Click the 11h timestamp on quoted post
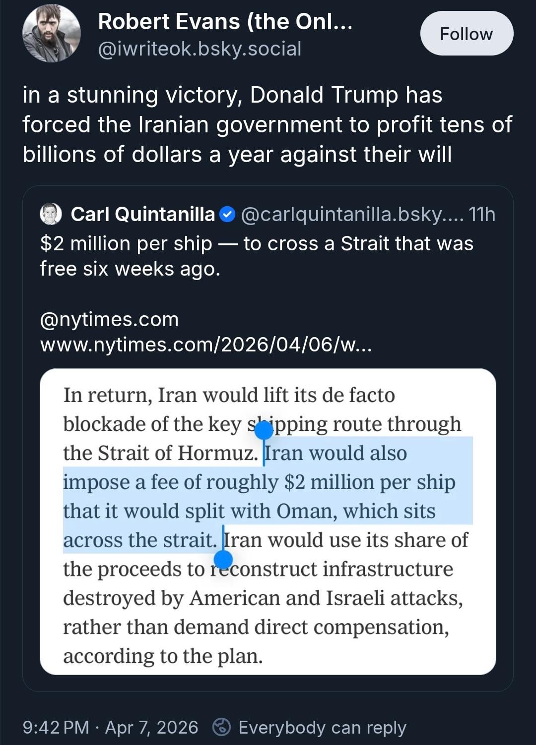536x745 pixels. pyautogui.click(x=482, y=214)
